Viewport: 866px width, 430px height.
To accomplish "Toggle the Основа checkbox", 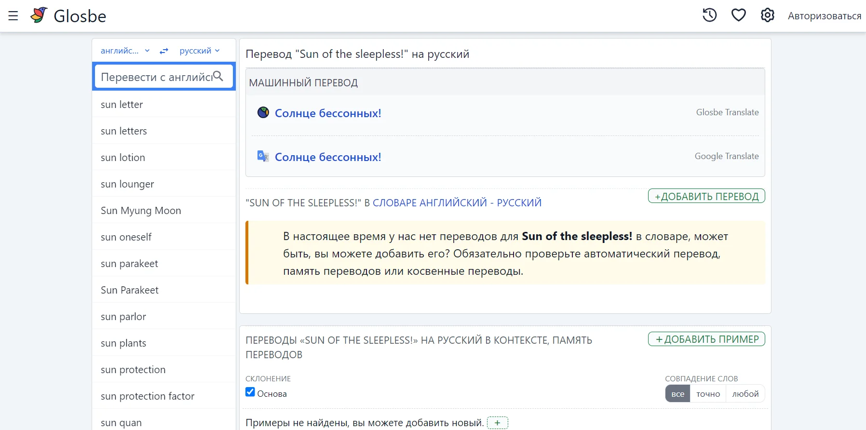I will tap(250, 392).
